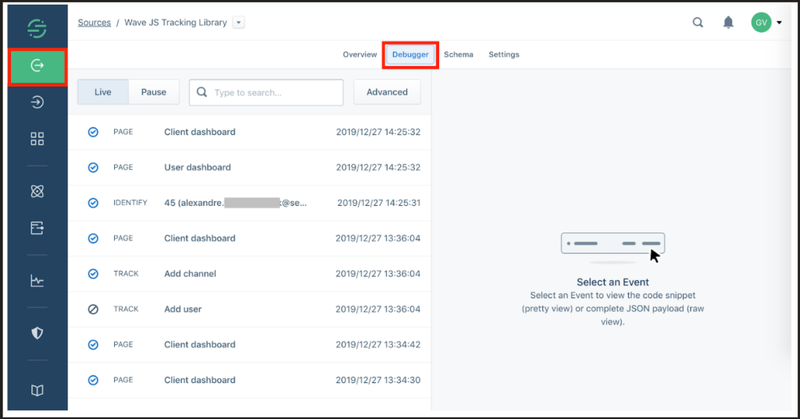
Task: Open Personas atom icon in sidebar
Action: click(x=37, y=190)
